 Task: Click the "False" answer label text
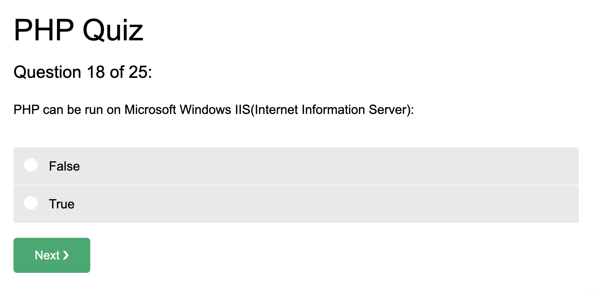coord(64,166)
